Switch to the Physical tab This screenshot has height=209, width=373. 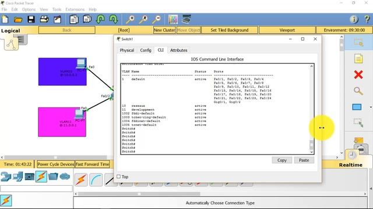(x=127, y=51)
